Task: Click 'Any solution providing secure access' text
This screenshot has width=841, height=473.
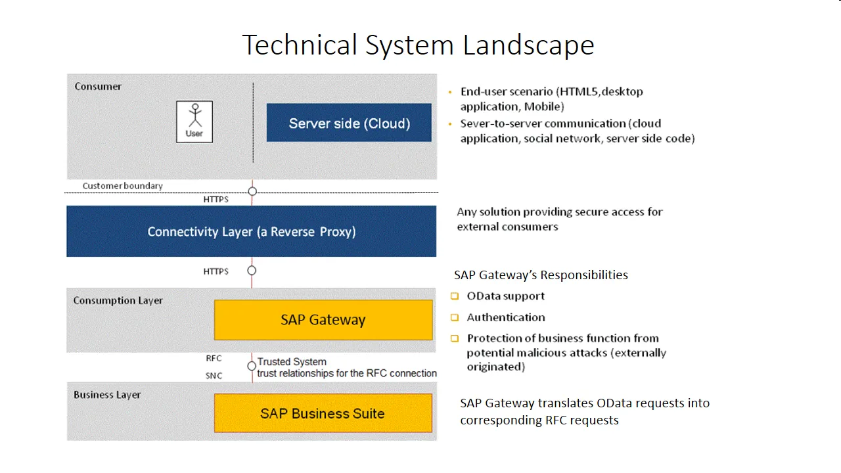Action: pyautogui.click(x=560, y=219)
